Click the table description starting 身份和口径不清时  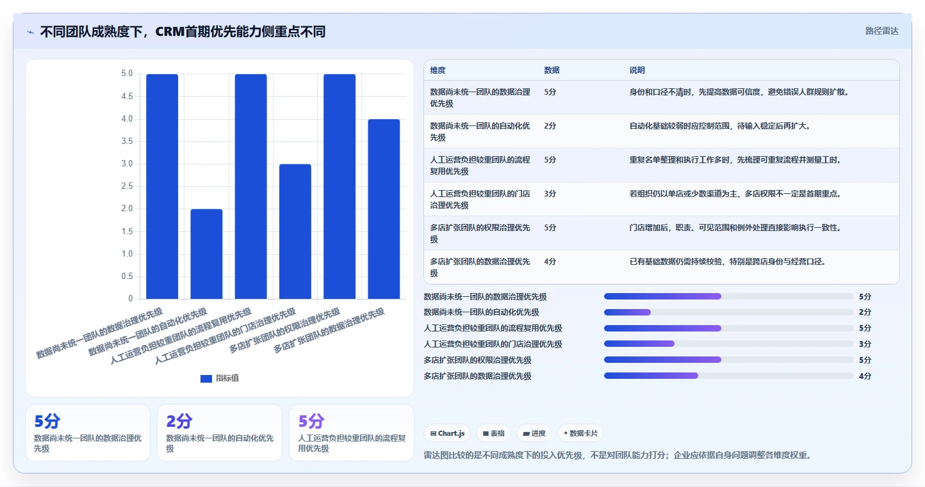coord(739,92)
